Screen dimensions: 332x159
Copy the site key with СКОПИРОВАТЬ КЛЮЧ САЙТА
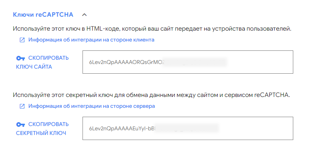(x=43, y=62)
